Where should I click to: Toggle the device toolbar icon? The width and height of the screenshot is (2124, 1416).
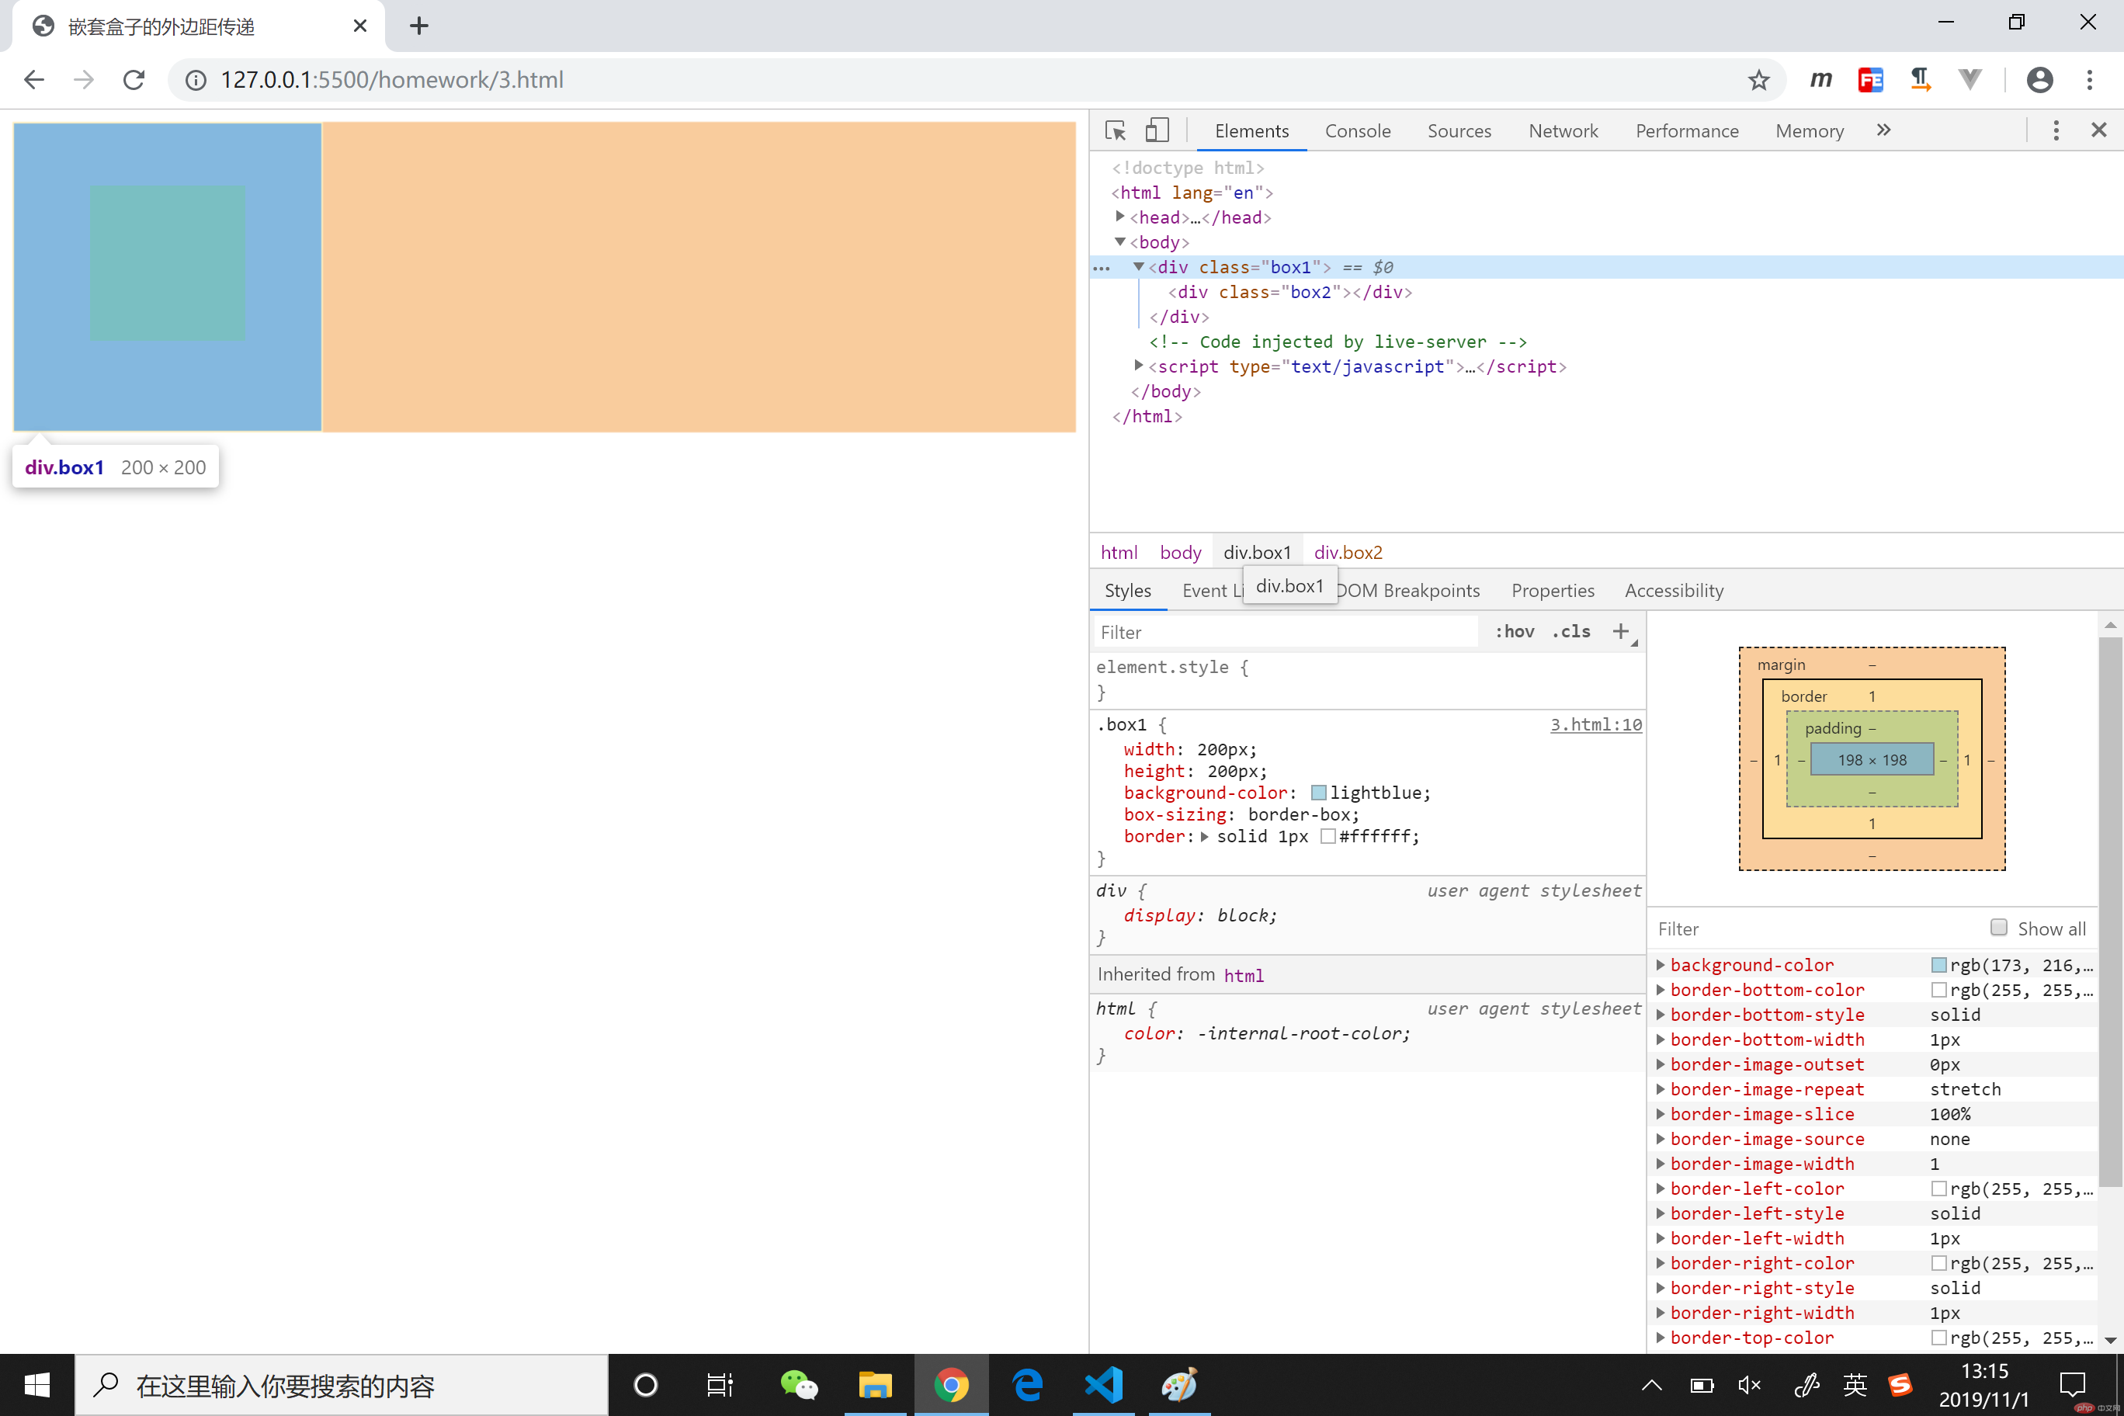pos(1157,131)
